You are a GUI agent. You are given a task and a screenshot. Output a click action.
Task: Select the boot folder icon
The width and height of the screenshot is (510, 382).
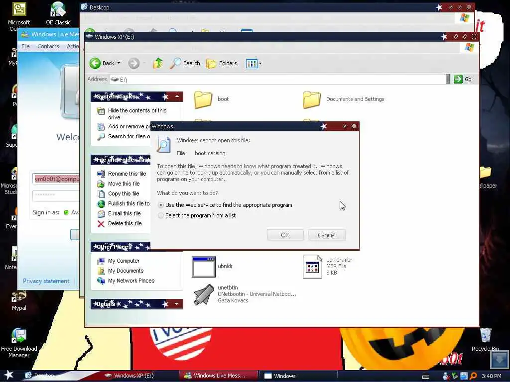(x=203, y=99)
